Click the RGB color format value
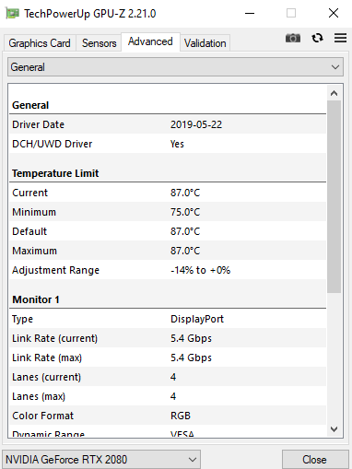 181,416
